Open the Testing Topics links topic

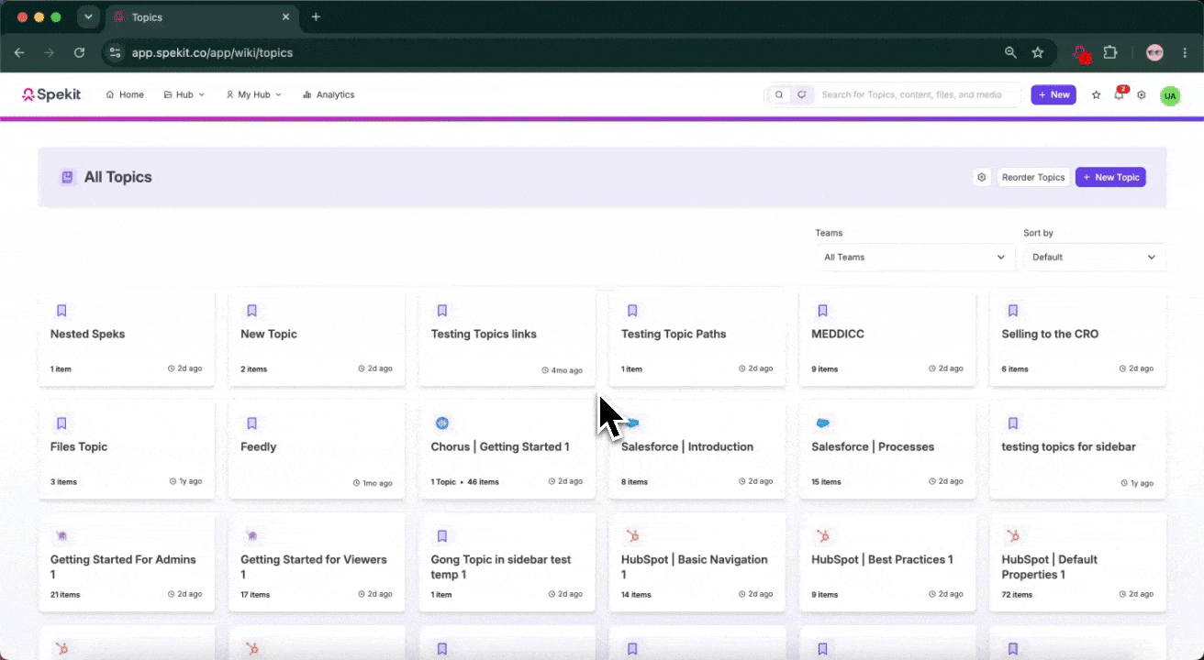coord(507,339)
